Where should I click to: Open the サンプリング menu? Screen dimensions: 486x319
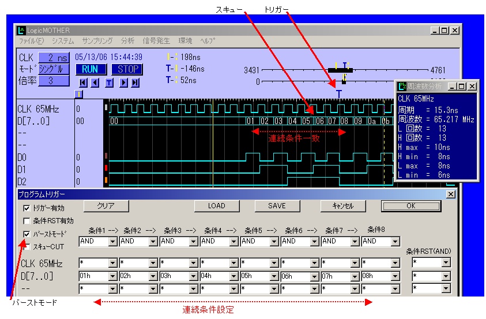coord(97,41)
